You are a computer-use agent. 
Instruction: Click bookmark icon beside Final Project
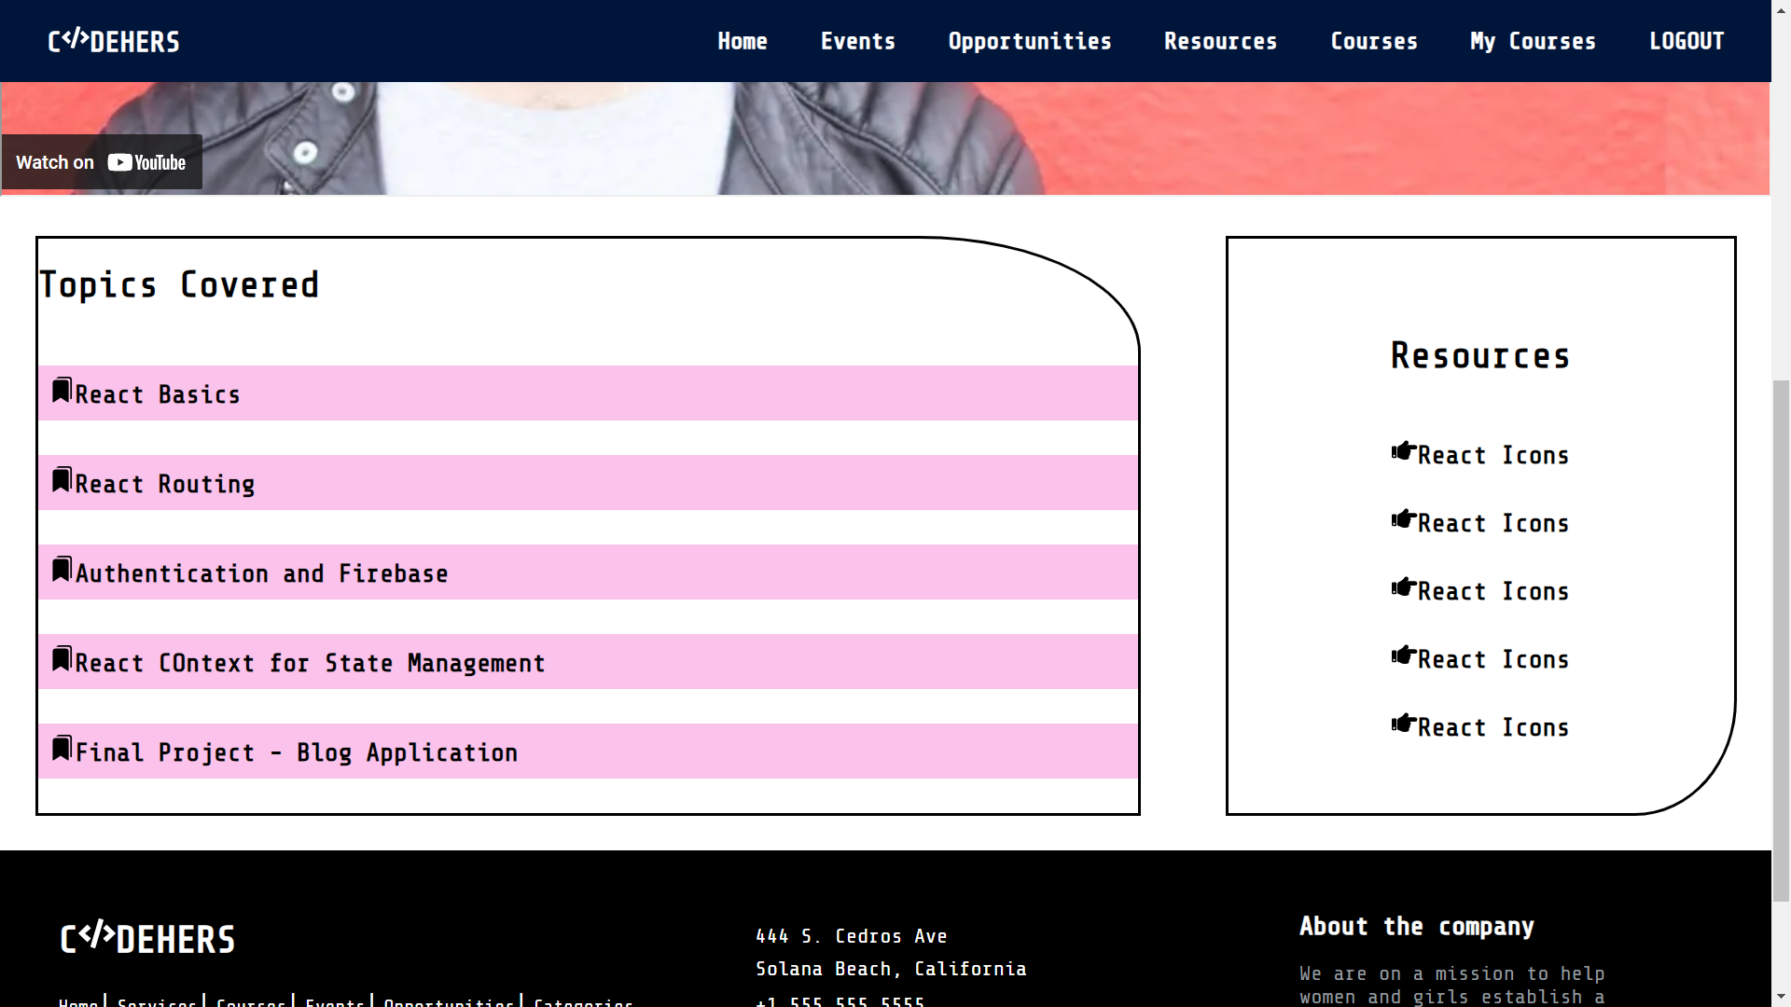62,748
